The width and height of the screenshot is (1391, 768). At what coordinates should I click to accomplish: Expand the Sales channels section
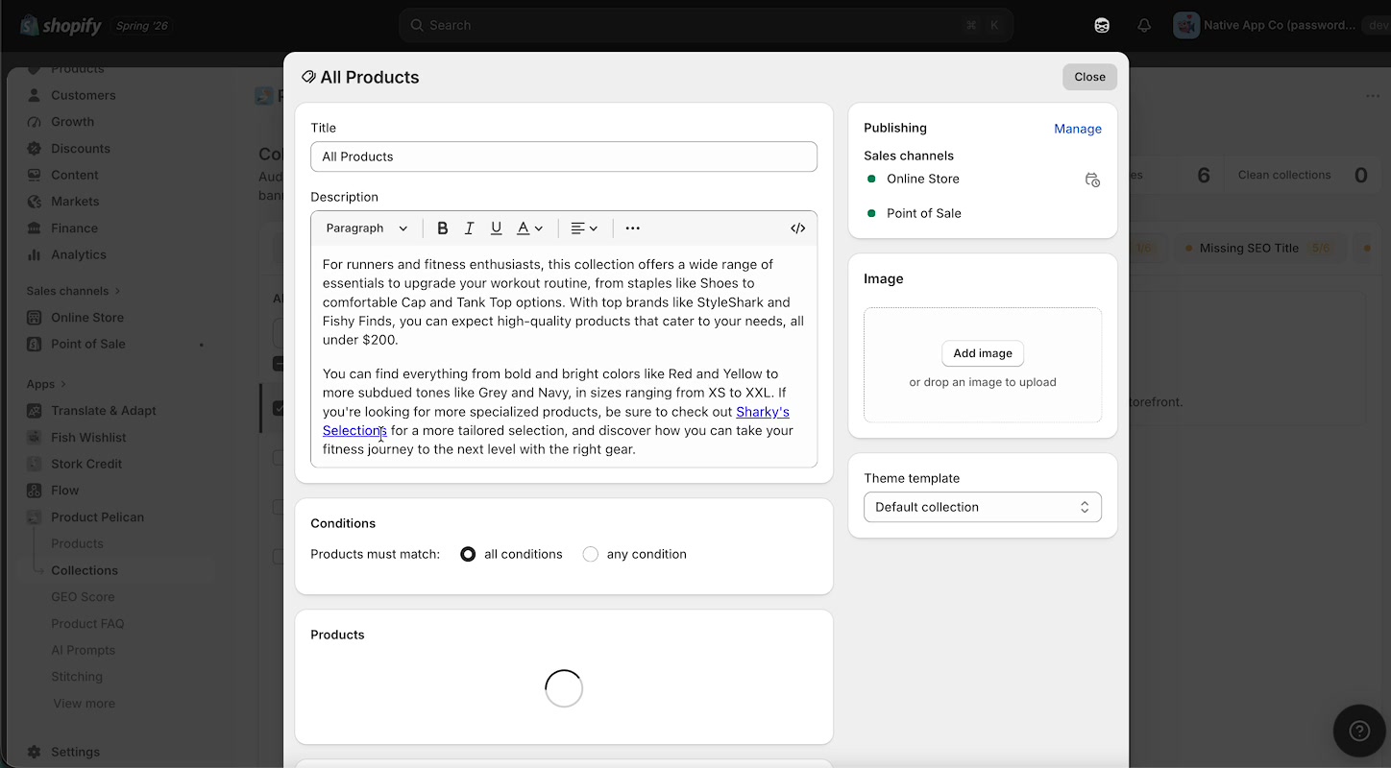point(74,291)
